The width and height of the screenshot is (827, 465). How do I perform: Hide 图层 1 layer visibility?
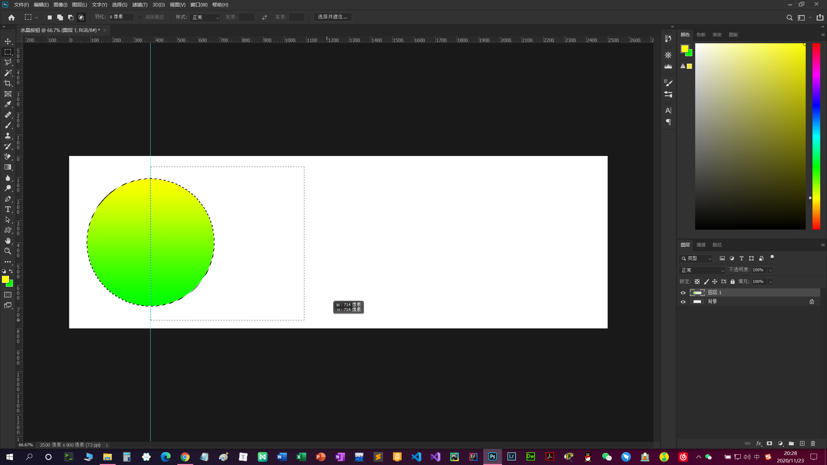683,293
